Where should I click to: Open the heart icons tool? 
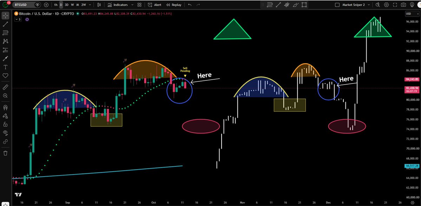pos(5,76)
